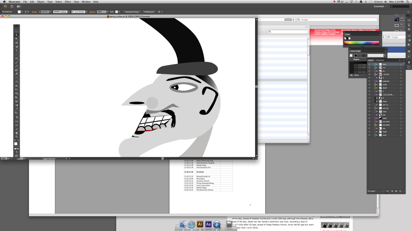This screenshot has height=231, width=412.
Task: Switch to the Artboards tab
Action: 380,60
